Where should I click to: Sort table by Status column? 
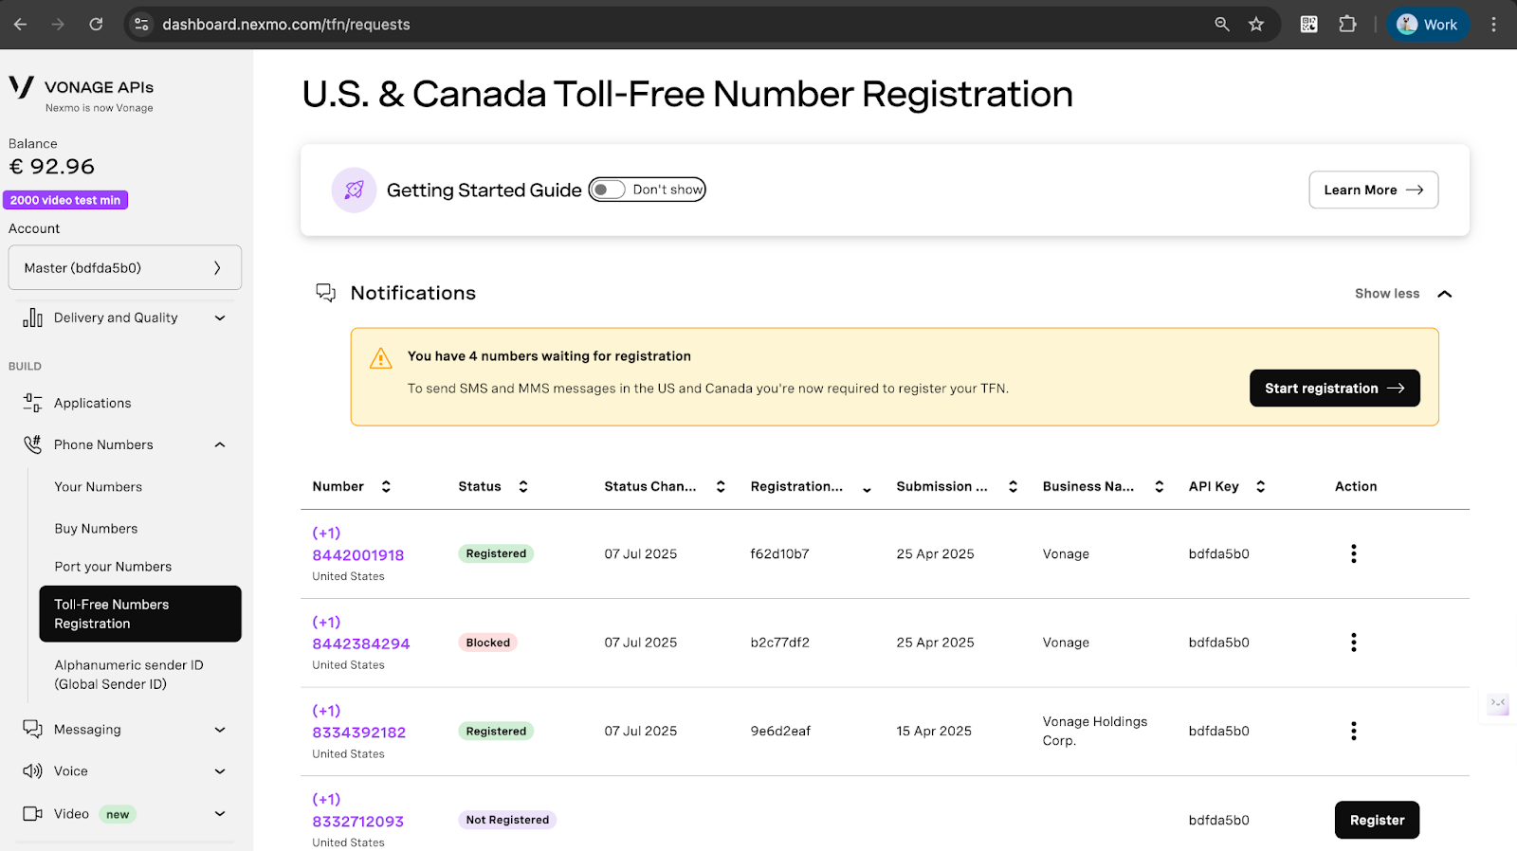(x=522, y=486)
